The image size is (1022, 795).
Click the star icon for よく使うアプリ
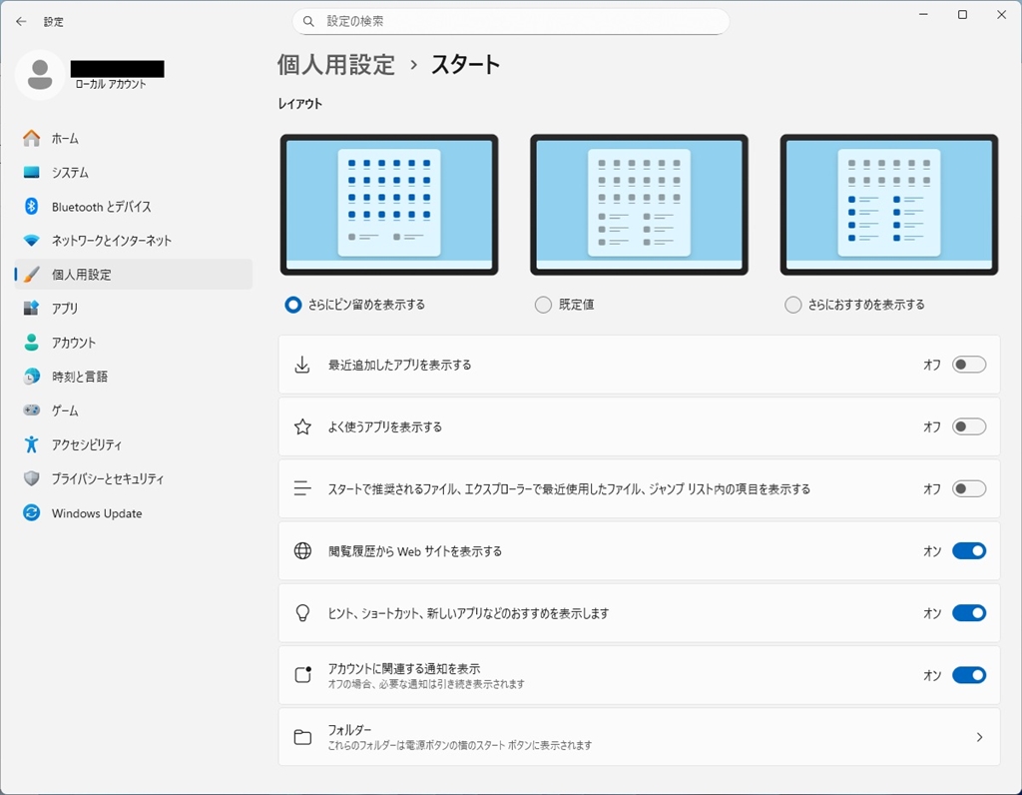[302, 426]
